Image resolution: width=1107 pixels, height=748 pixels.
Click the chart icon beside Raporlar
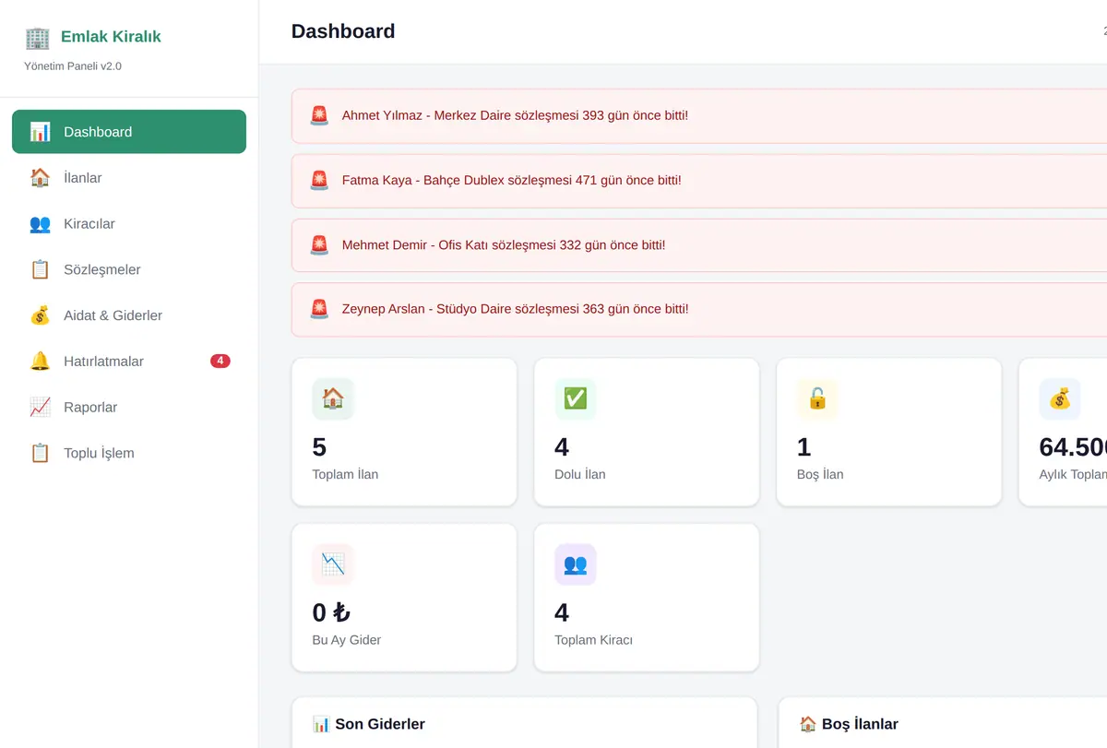(x=40, y=408)
